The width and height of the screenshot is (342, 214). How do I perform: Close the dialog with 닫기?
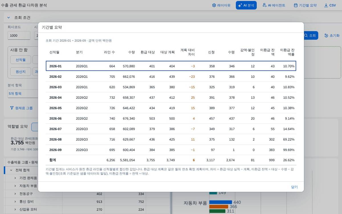(294, 187)
